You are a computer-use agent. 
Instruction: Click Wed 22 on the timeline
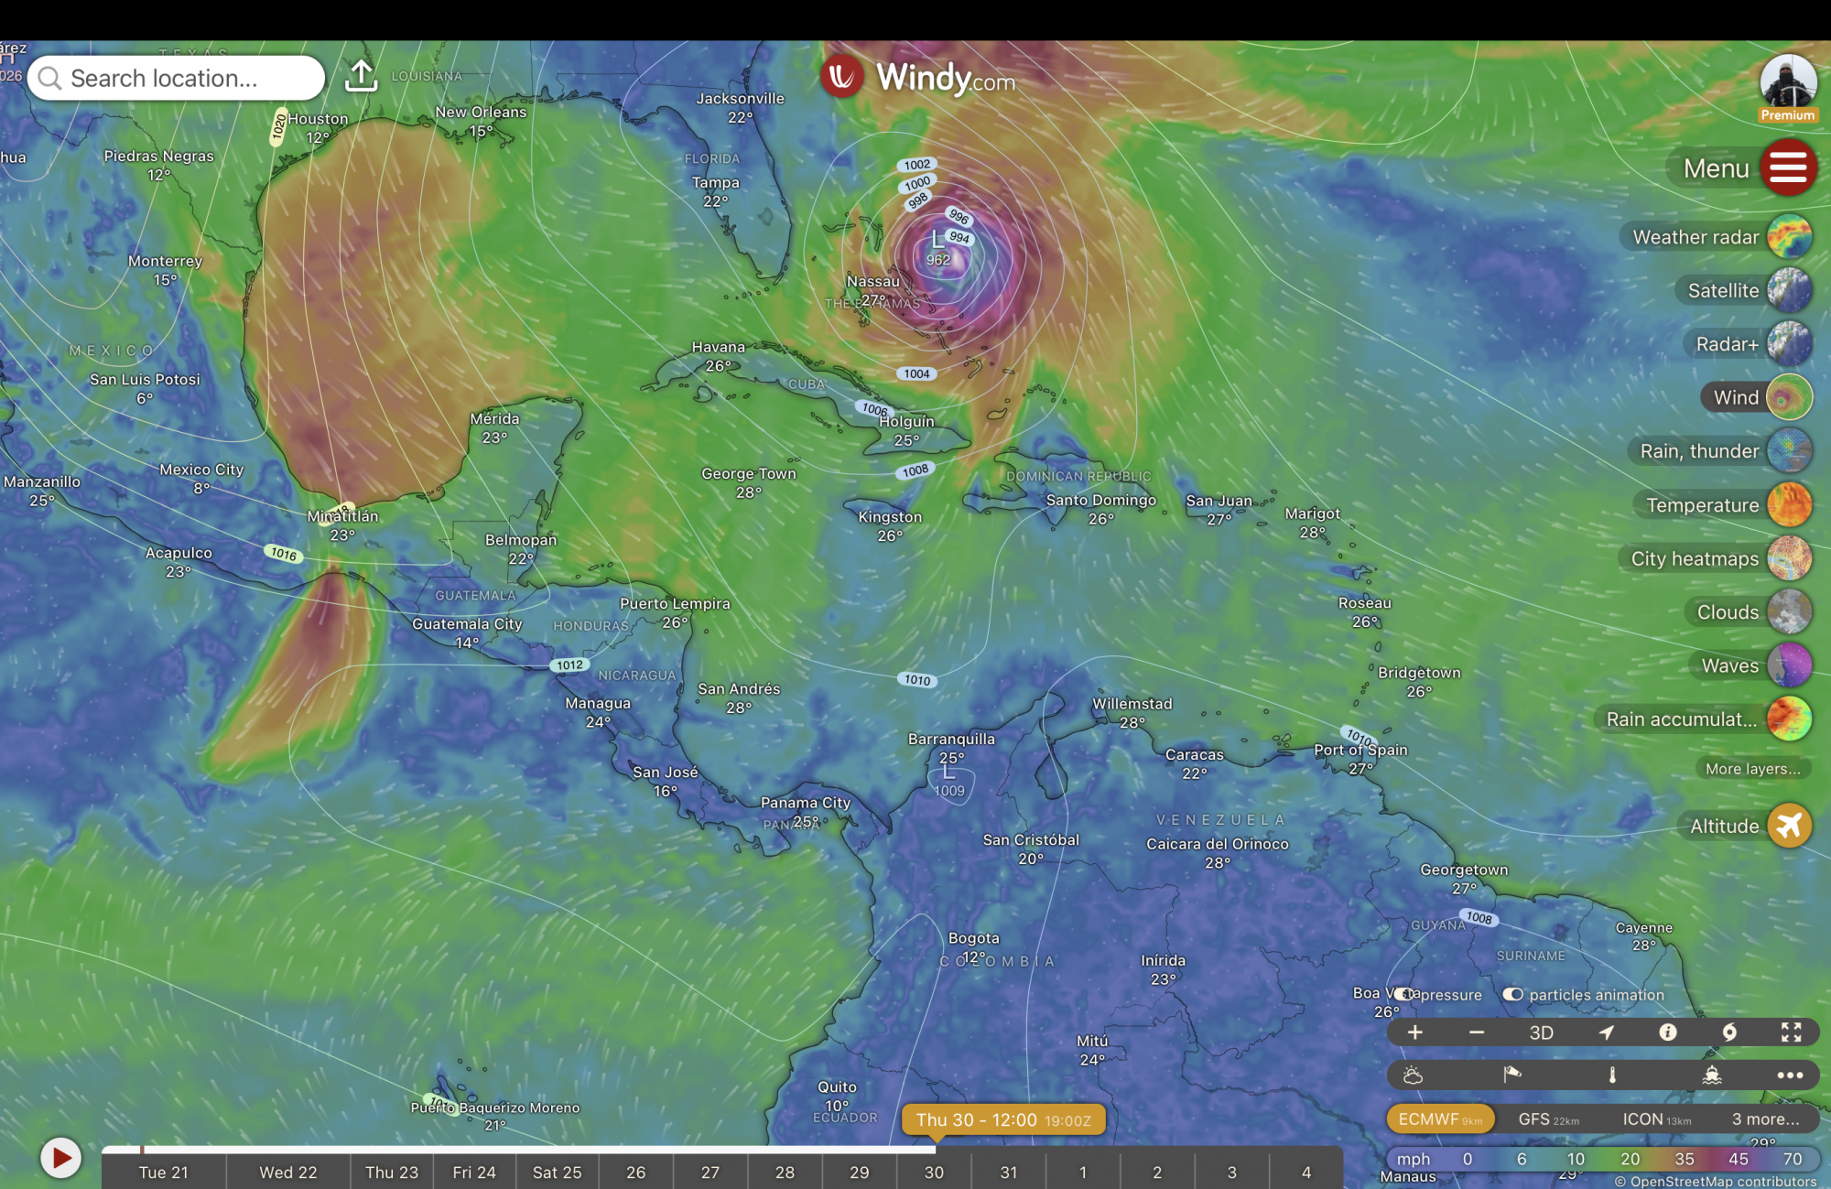coord(287,1173)
